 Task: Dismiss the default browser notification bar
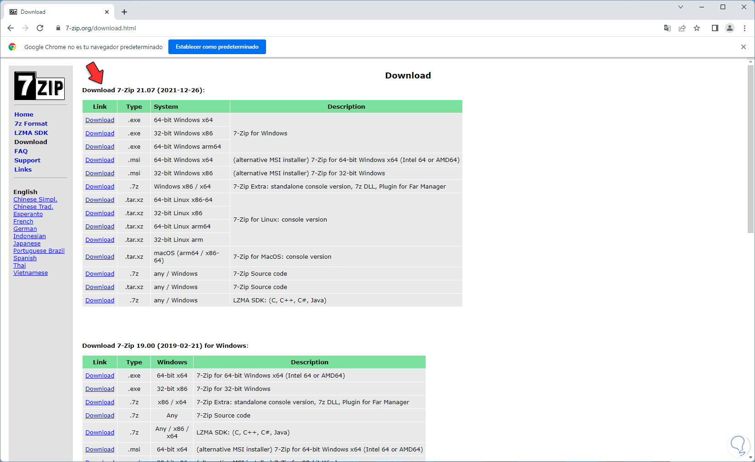click(744, 47)
